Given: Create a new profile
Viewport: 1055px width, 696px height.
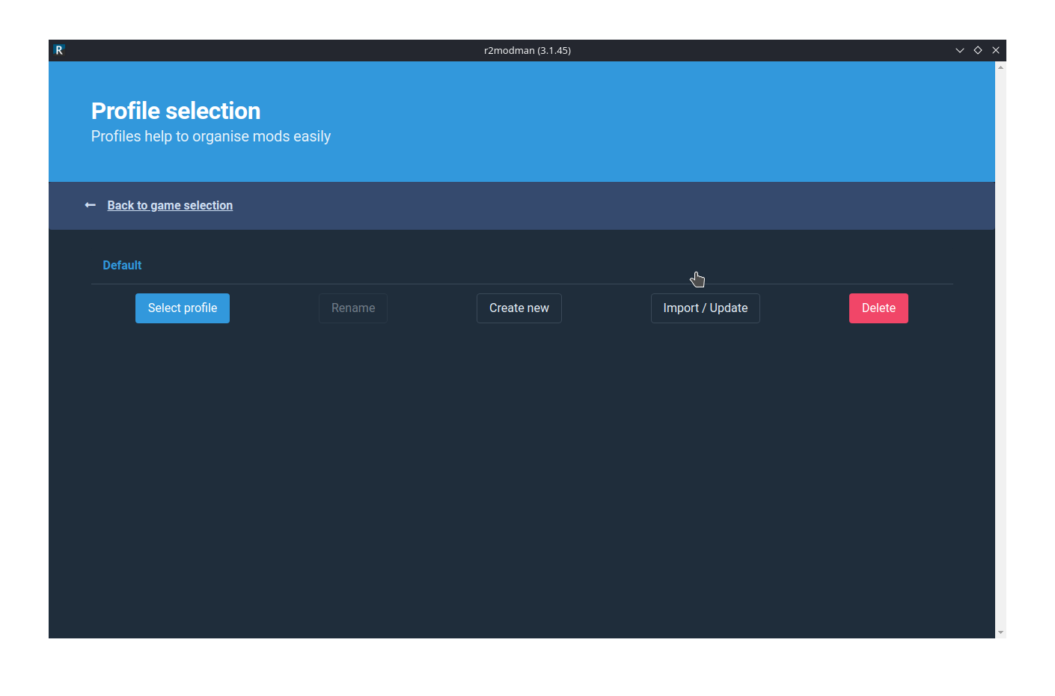Looking at the screenshot, I should point(519,308).
